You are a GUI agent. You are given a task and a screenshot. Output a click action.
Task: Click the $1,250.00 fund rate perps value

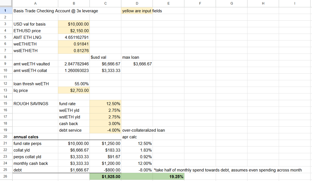click(x=105, y=143)
